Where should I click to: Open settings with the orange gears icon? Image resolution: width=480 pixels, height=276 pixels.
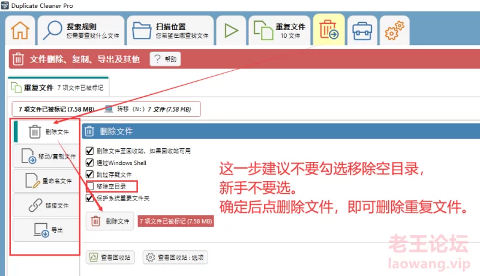click(395, 30)
